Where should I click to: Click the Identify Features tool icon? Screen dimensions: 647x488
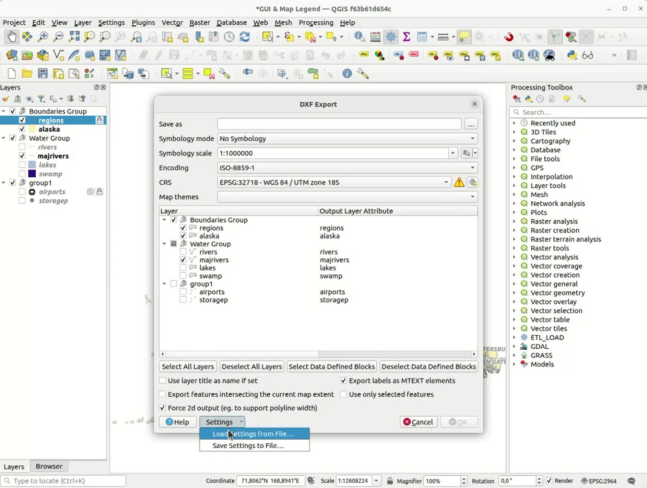[359, 37]
